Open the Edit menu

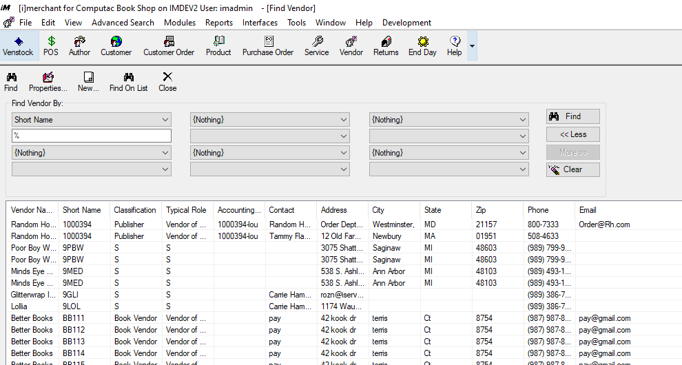point(48,23)
